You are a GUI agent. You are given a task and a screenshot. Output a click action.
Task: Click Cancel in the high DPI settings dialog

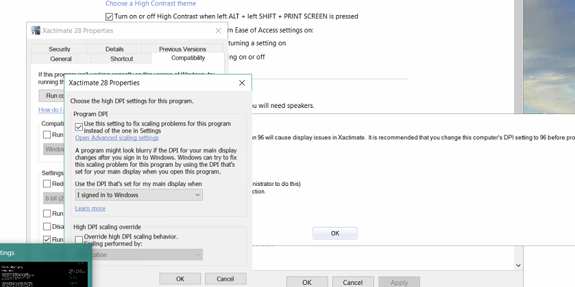(x=225, y=279)
